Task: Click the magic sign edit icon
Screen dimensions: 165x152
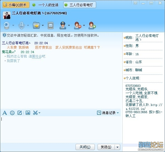Action: pyautogui.click(x=20, y=113)
